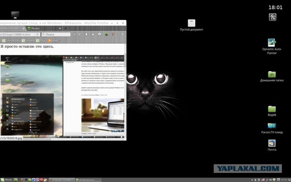Click the desktop icon under the 18:01 clock
The width and height of the screenshot is (291, 182).
click(272, 17)
